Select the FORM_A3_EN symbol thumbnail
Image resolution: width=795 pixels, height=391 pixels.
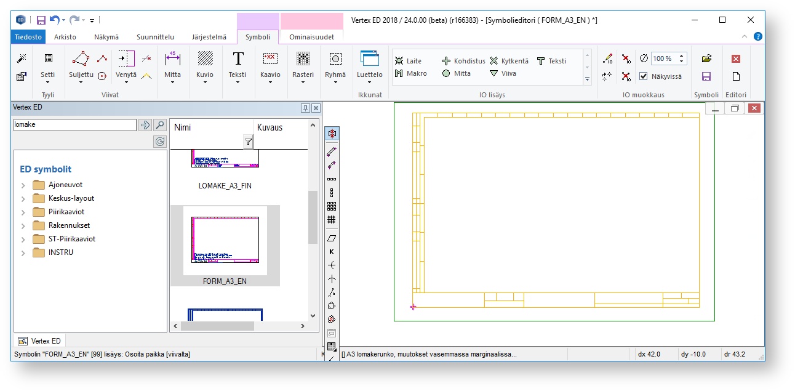click(225, 240)
